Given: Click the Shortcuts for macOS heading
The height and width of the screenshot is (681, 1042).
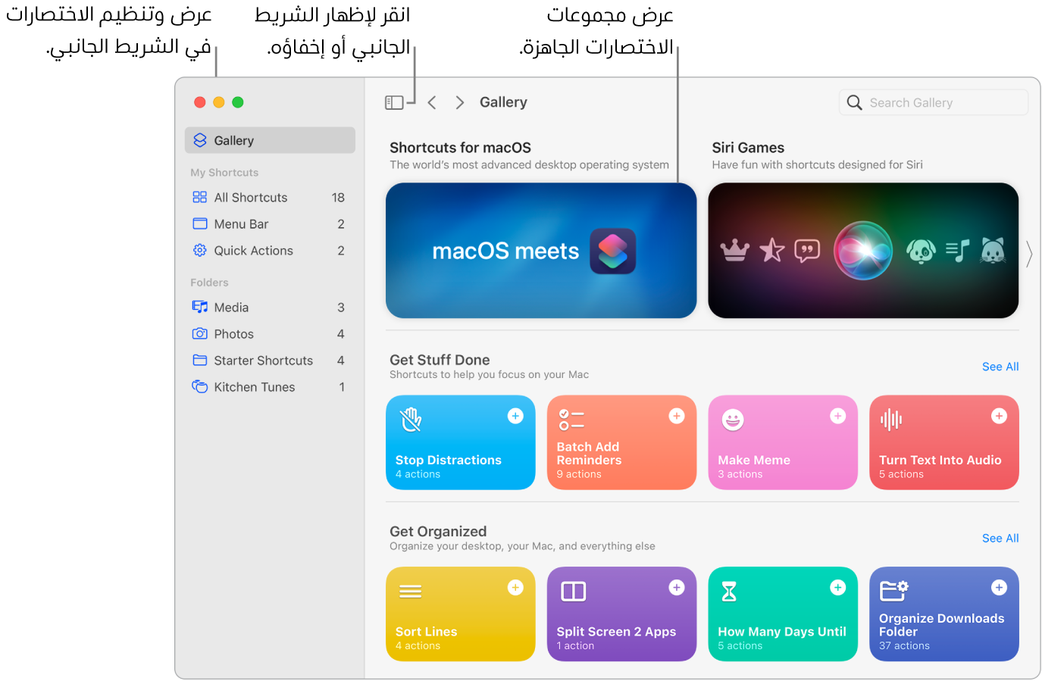Looking at the screenshot, I should pos(460,148).
